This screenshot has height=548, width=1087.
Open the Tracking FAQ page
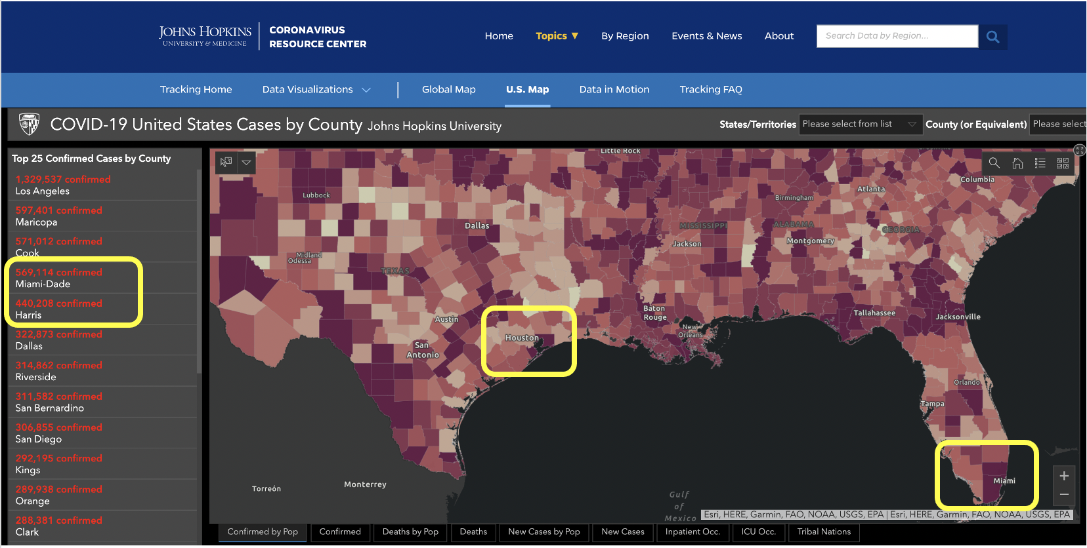(710, 90)
